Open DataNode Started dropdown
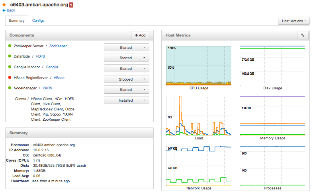The width and height of the screenshot is (313, 193). [126, 58]
